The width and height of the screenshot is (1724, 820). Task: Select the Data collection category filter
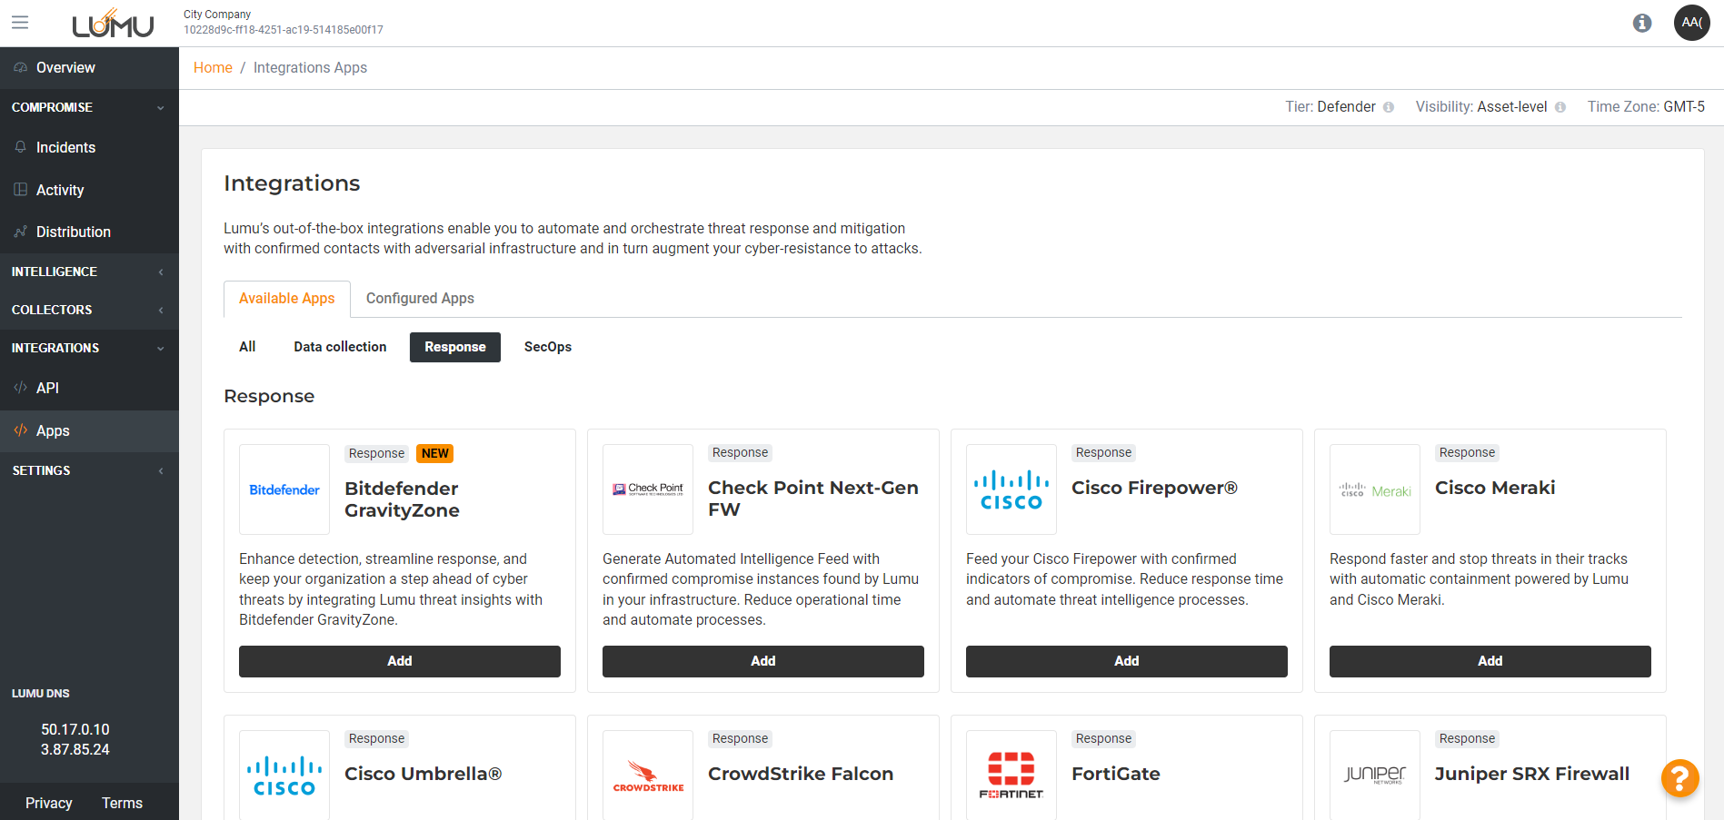(340, 347)
